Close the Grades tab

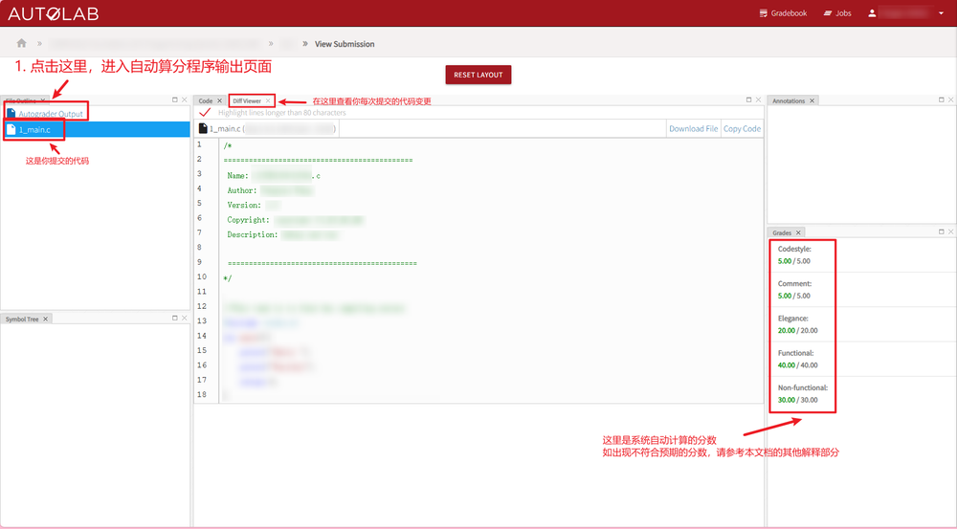[798, 232]
